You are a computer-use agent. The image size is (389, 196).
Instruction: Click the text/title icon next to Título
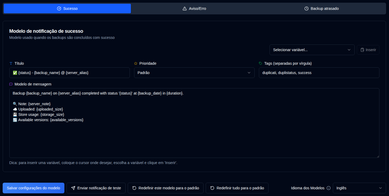[11, 63]
